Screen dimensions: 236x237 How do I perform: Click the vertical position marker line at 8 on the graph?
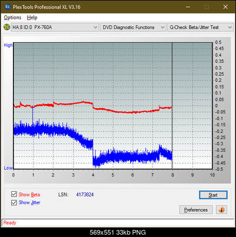point(172,106)
